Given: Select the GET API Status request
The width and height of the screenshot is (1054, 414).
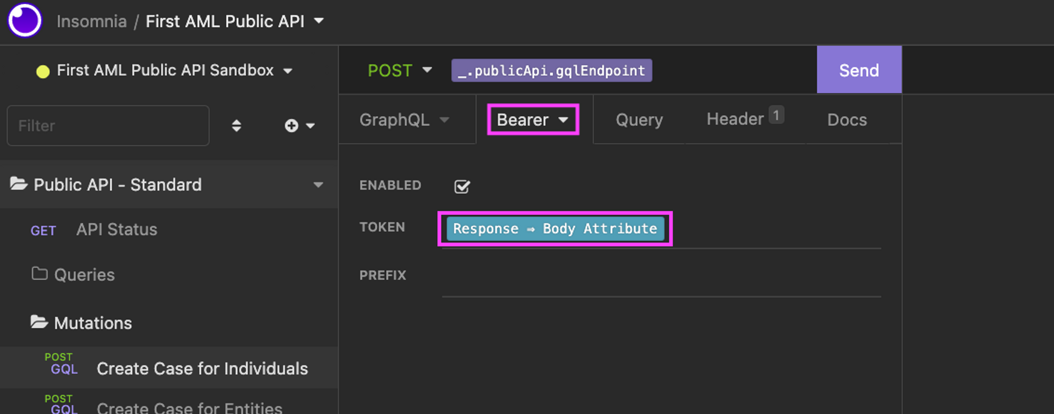Looking at the screenshot, I should click(169, 230).
